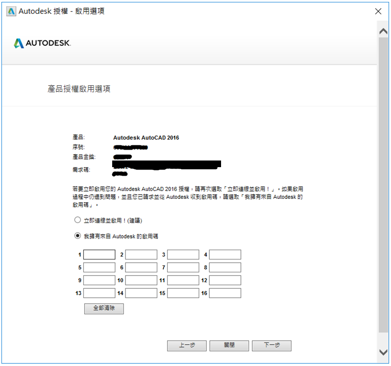Viewport: 391px width, 366px height.
Task: Click the vertical scrollbar thumb
Action: pos(383,185)
